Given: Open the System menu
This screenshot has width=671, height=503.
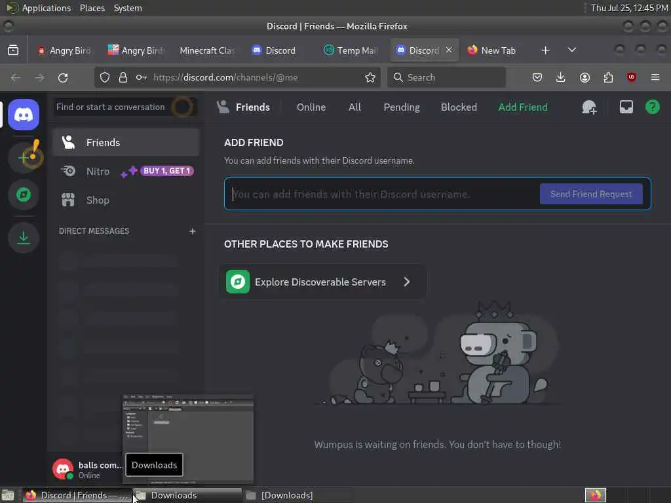Looking at the screenshot, I should (x=128, y=8).
